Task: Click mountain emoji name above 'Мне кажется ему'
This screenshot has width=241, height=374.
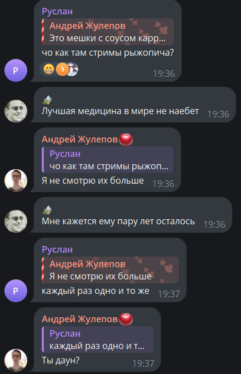Action: [x=47, y=210]
